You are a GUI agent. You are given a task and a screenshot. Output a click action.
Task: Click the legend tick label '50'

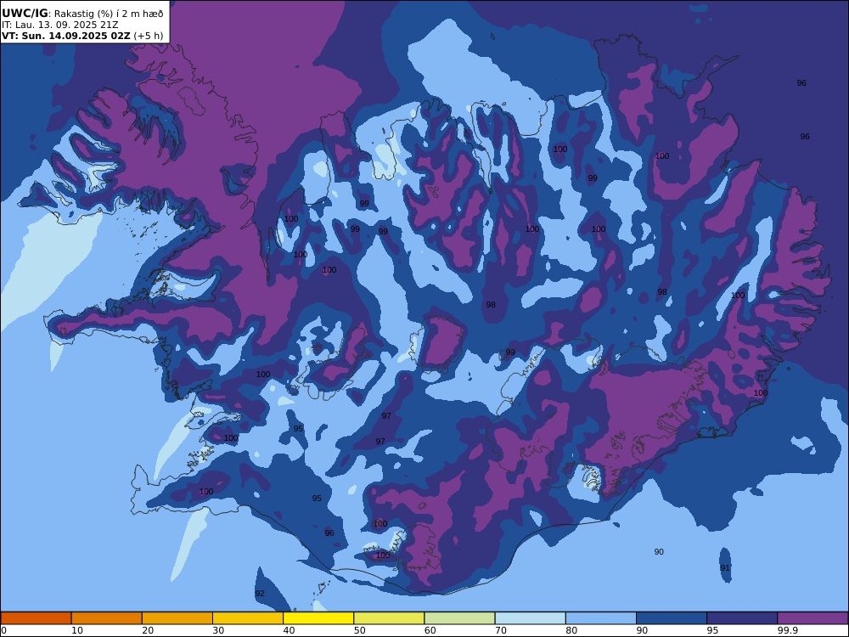tap(359, 630)
